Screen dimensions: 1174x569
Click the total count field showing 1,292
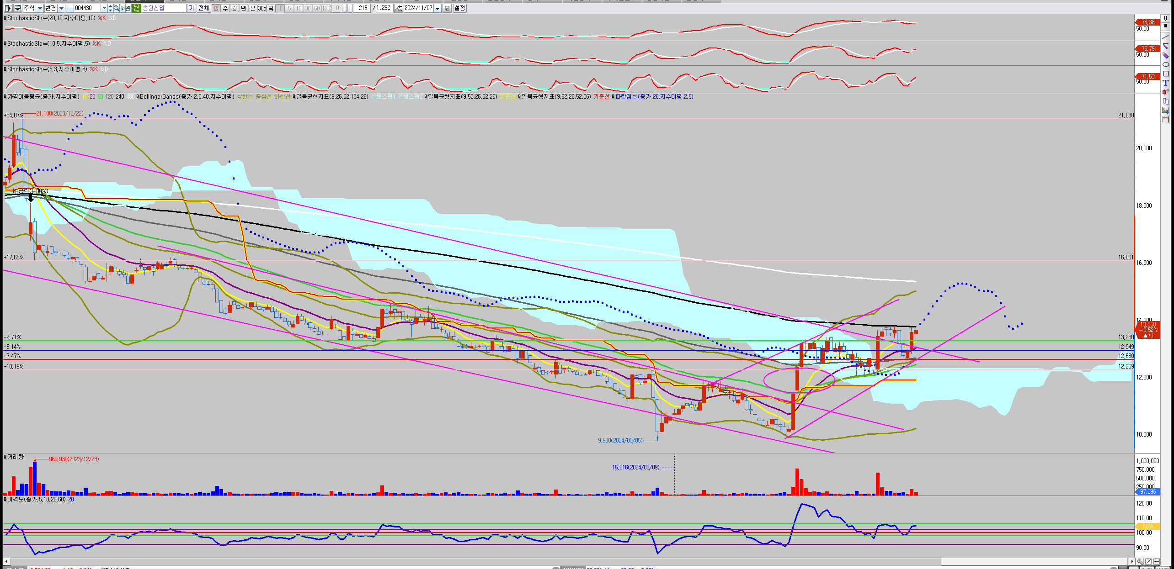click(384, 8)
